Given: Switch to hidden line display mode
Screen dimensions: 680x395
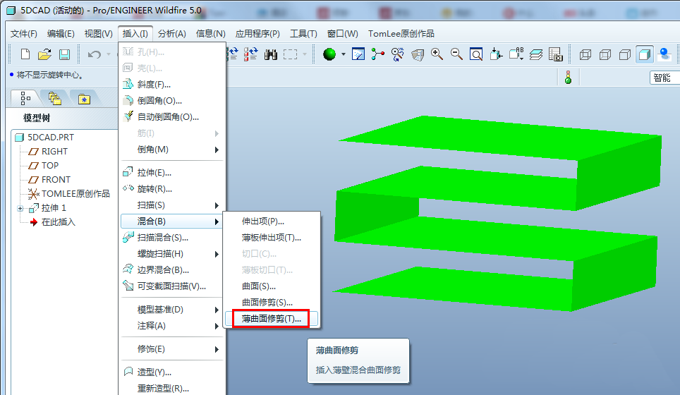Looking at the screenshot, I should tap(605, 54).
